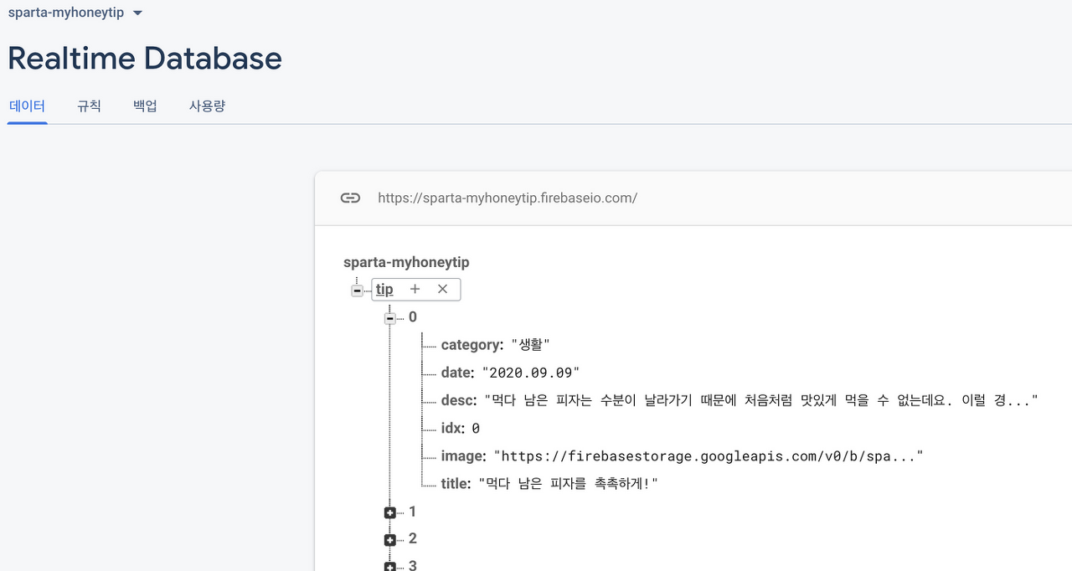Delete the tip node with X icon
The width and height of the screenshot is (1072, 571).
coord(443,289)
